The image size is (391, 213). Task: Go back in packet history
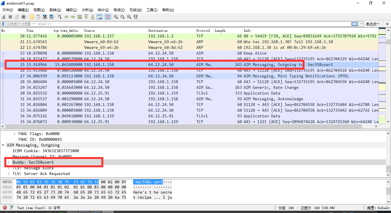tap(66, 17)
